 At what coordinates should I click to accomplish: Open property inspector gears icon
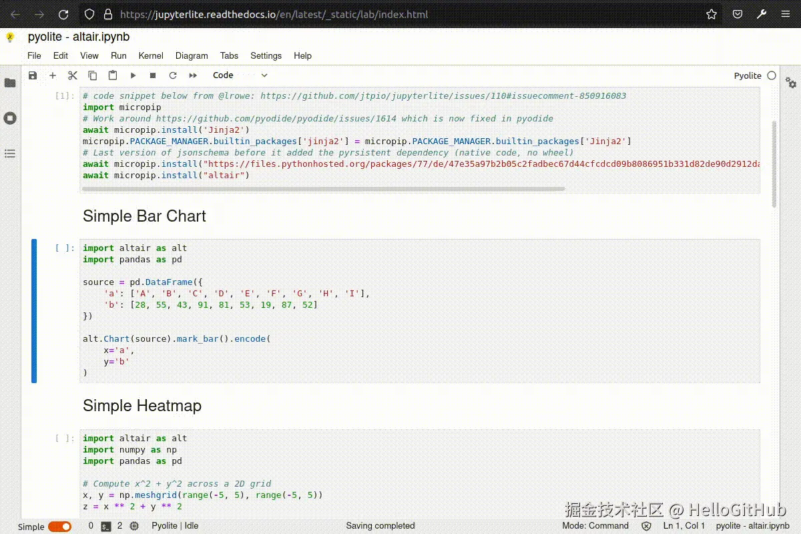click(791, 83)
